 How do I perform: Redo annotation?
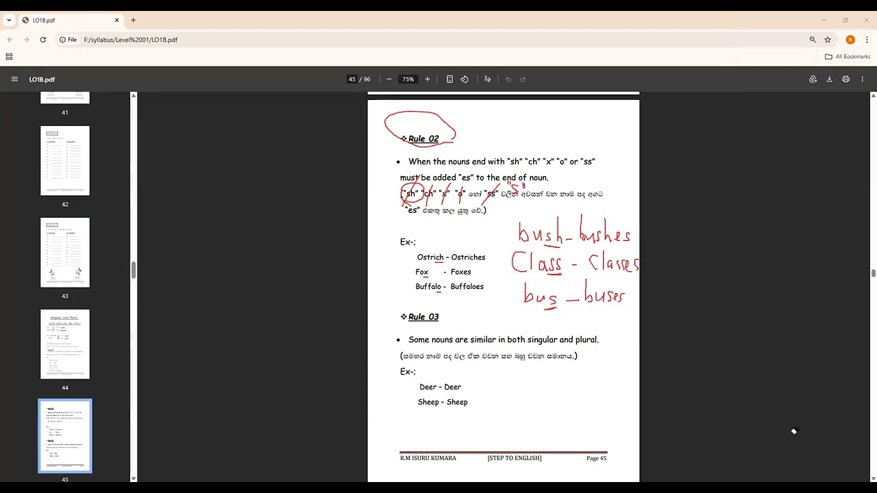(523, 79)
